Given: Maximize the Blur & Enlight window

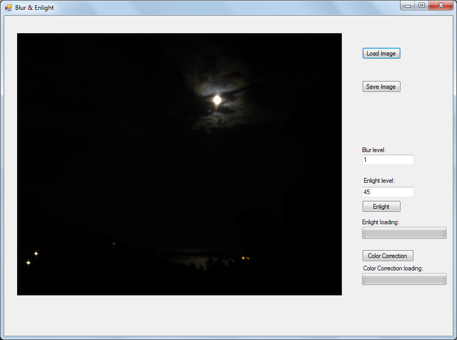Looking at the screenshot, I should pyautogui.click(x=422, y=5).
